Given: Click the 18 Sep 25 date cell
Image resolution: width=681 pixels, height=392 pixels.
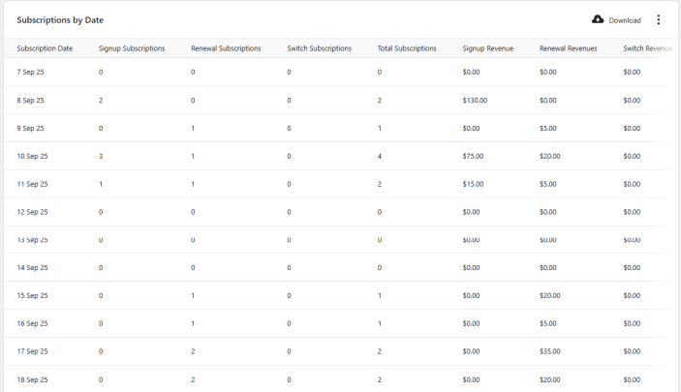Looking at the screenshot, I should coord(33,379).
